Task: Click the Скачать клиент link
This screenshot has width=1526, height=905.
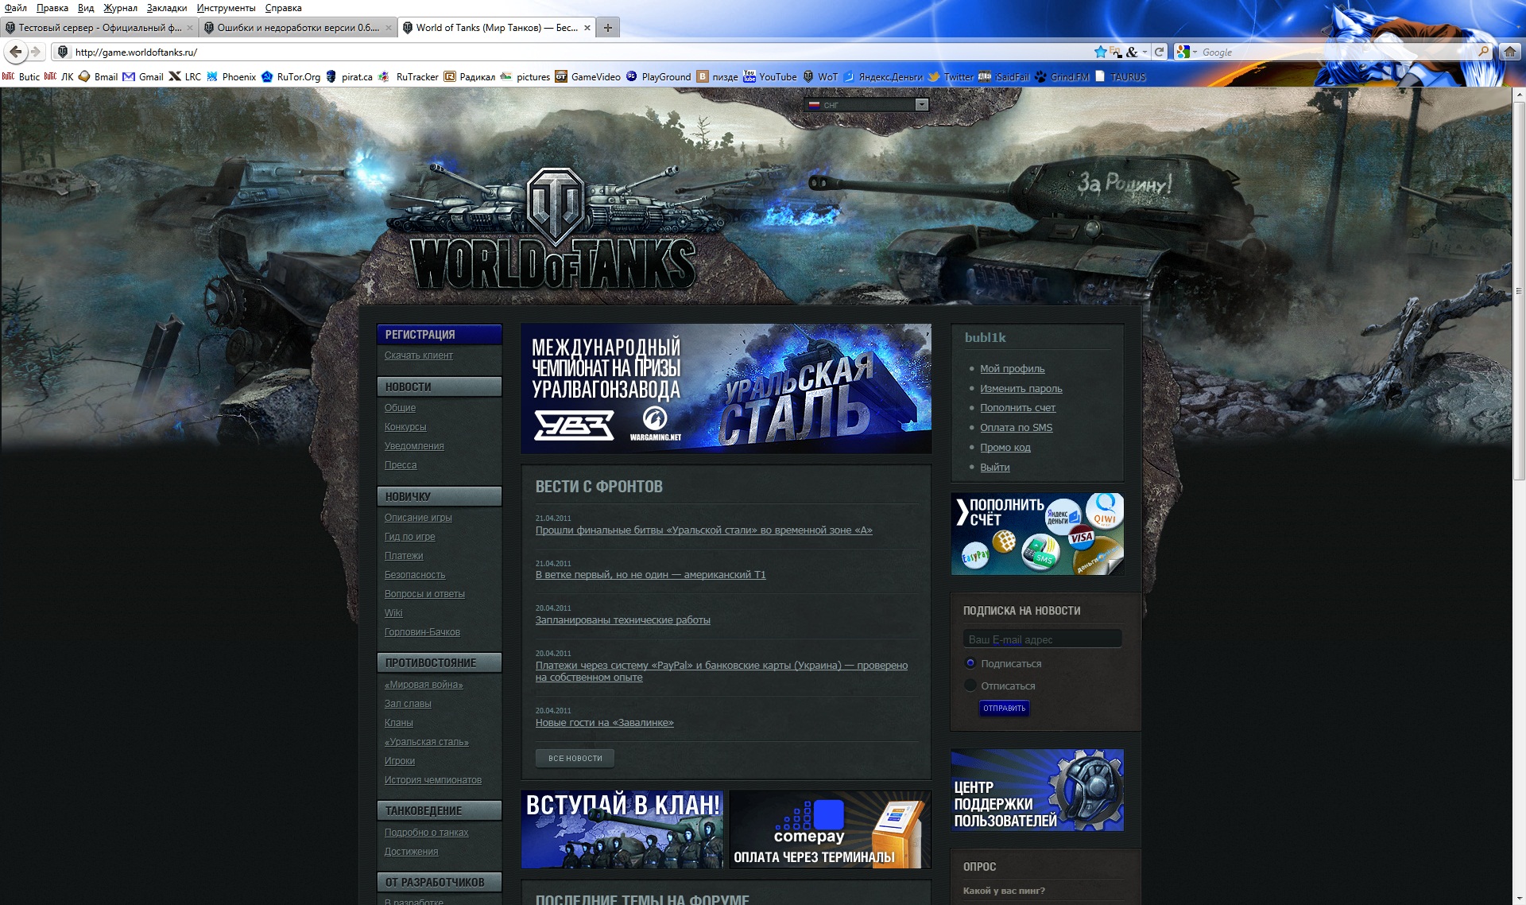Action: click(419, 355)
